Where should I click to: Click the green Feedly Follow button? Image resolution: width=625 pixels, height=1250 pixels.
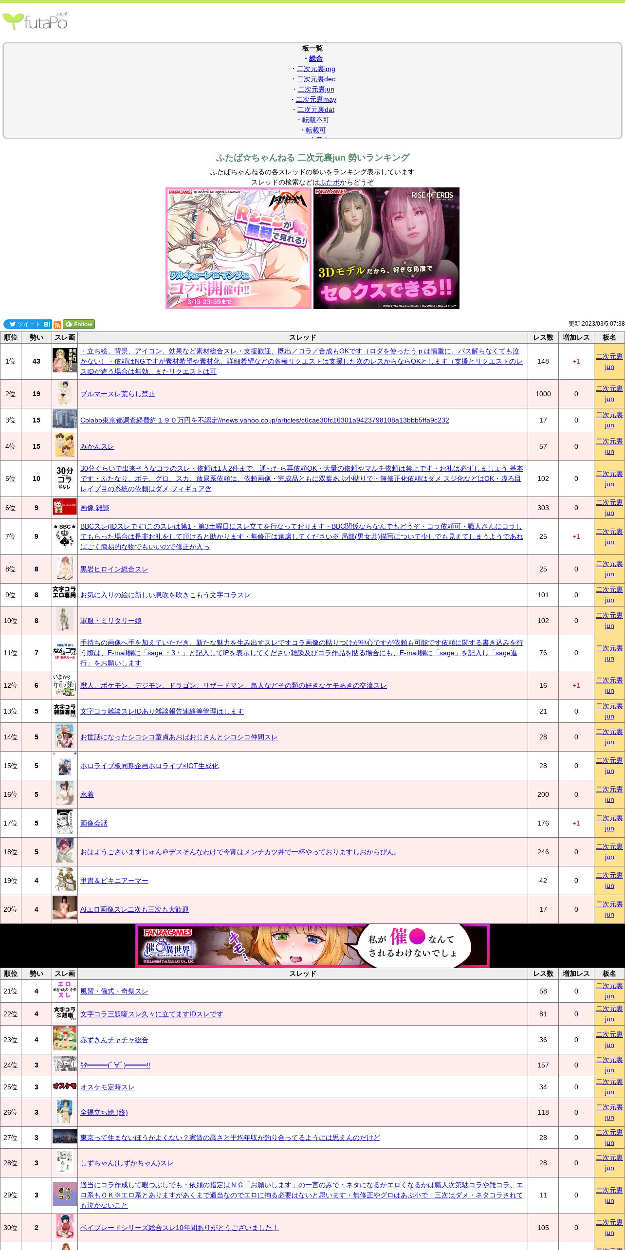click(x=79, y=324)
